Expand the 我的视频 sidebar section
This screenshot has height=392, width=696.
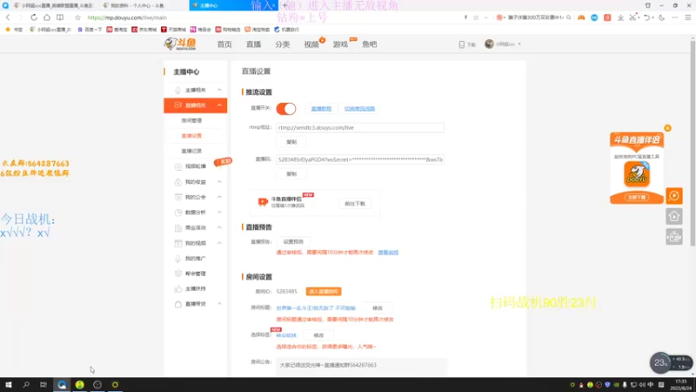219,243
